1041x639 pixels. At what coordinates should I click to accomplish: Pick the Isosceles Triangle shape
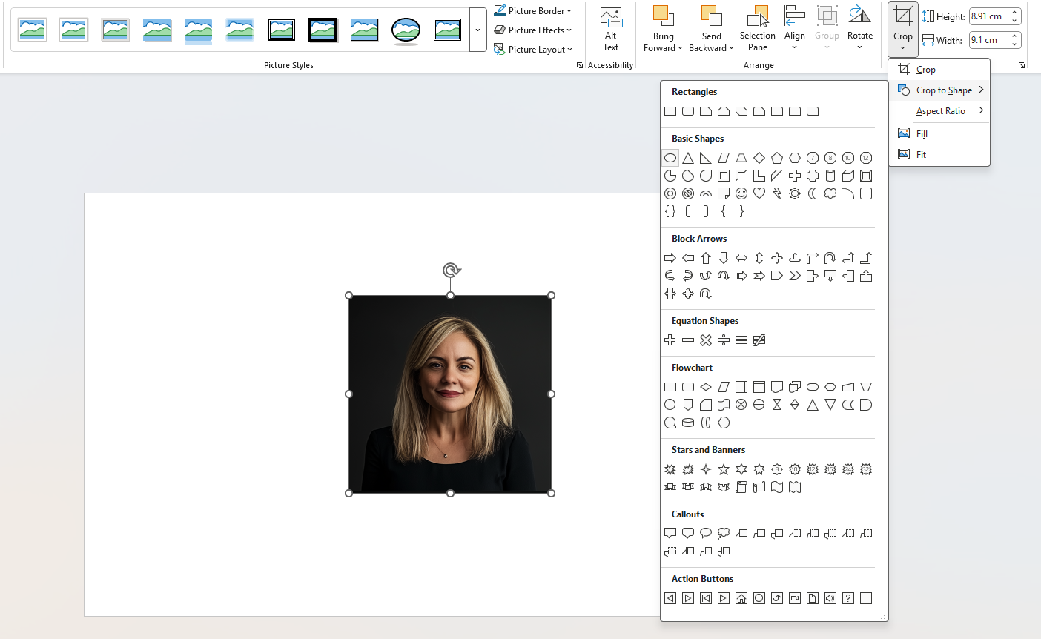point(688,158)
